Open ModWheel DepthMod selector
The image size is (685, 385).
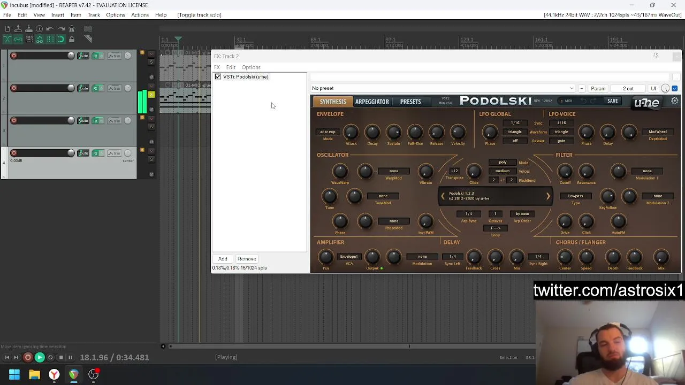coord(658,132)
